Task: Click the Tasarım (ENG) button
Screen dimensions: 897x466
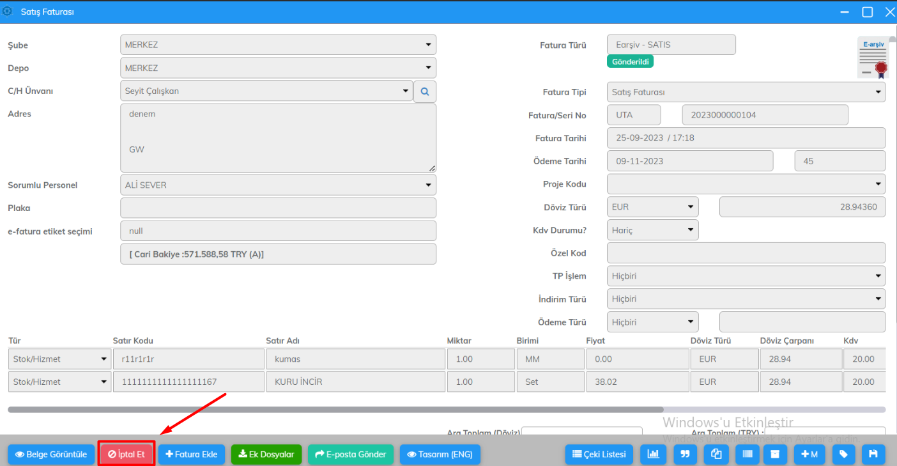Action: tap(440, 454)
